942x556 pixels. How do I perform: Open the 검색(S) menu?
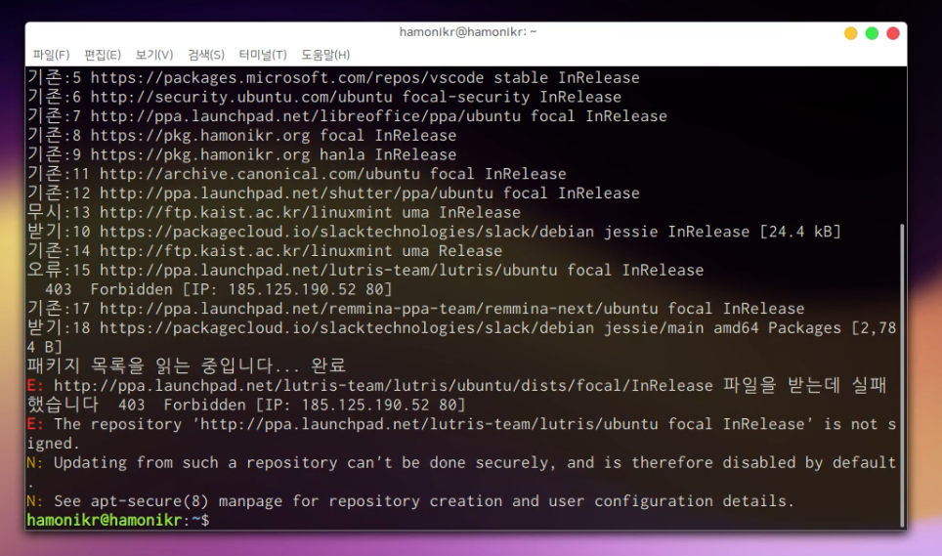pyautogui.click(x=206, y=55)
